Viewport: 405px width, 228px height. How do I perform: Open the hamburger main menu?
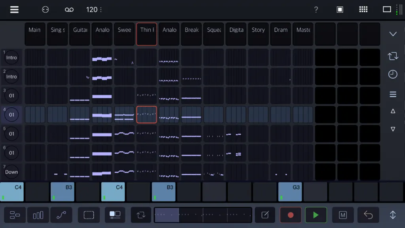click(14, 9)
